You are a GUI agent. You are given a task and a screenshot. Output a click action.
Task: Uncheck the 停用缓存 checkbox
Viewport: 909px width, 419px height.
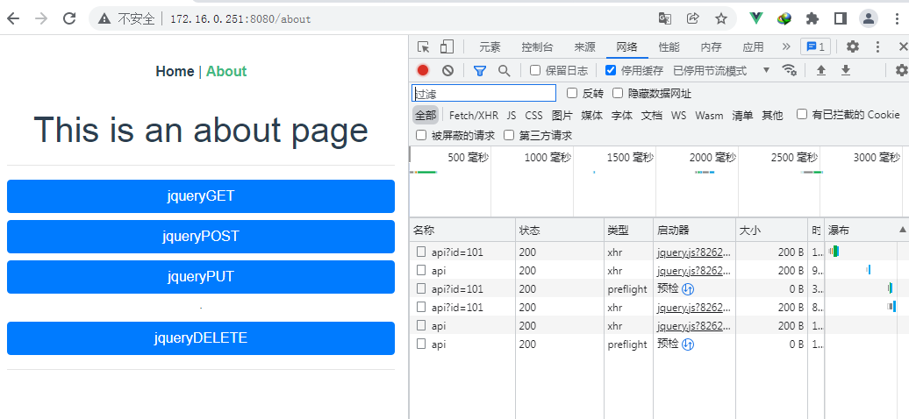click(x=611, y=70)
